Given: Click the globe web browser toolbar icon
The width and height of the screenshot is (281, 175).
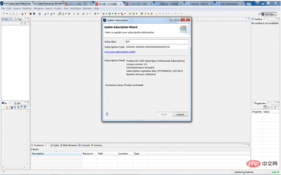Looking at the screenshot, I should coord(69,14).
